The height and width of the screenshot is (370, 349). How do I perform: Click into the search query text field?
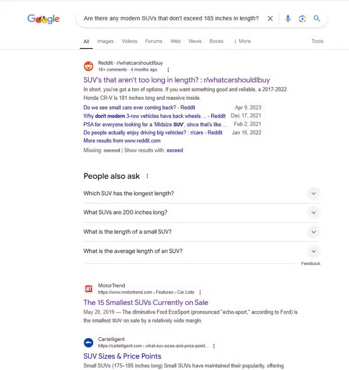[x=171, y=18]
